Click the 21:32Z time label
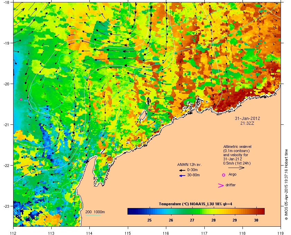Viewport: 291px width, 235px height. point(247,123)
